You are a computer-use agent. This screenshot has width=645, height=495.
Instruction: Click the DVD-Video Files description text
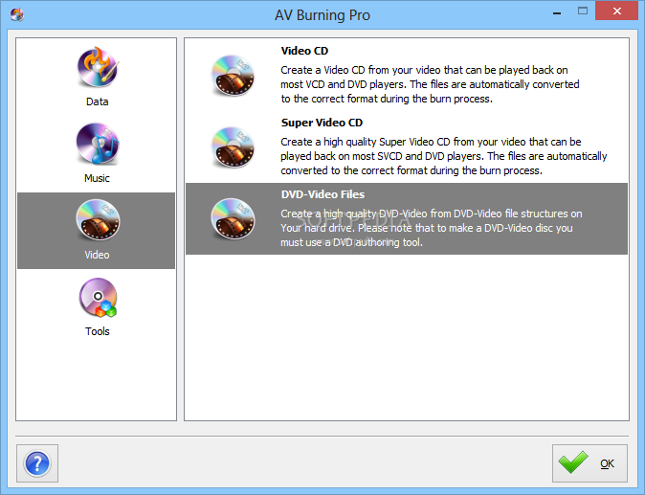(431, 228)
